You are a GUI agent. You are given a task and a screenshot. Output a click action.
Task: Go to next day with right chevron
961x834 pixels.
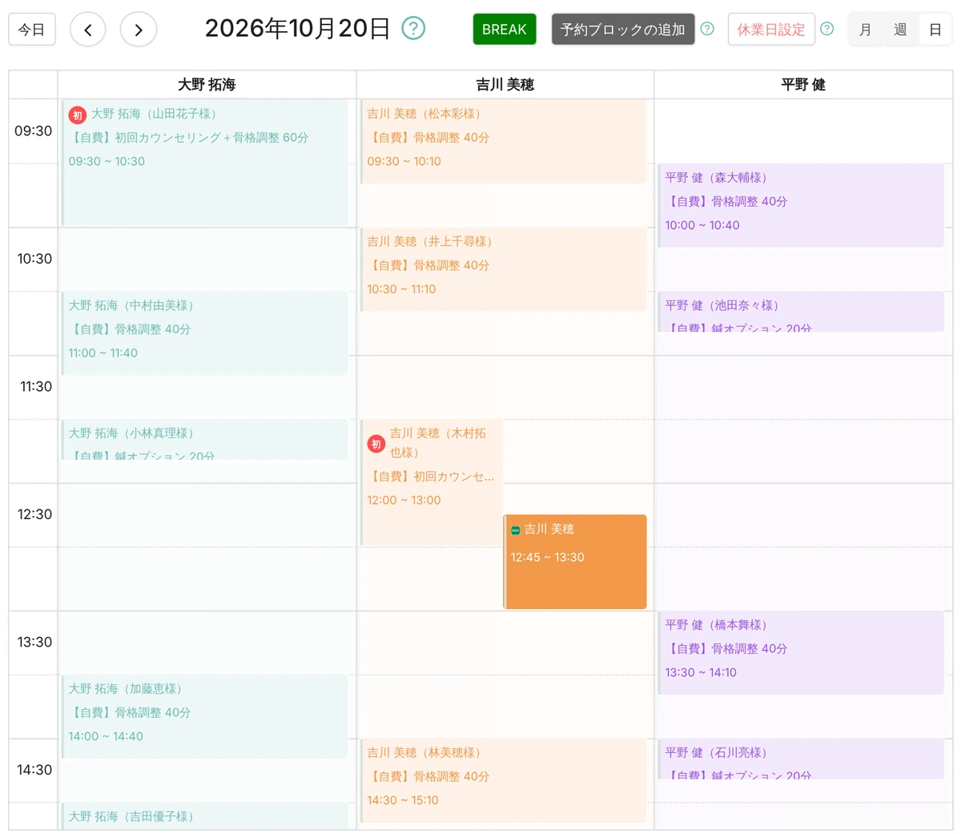pos(139,30)
